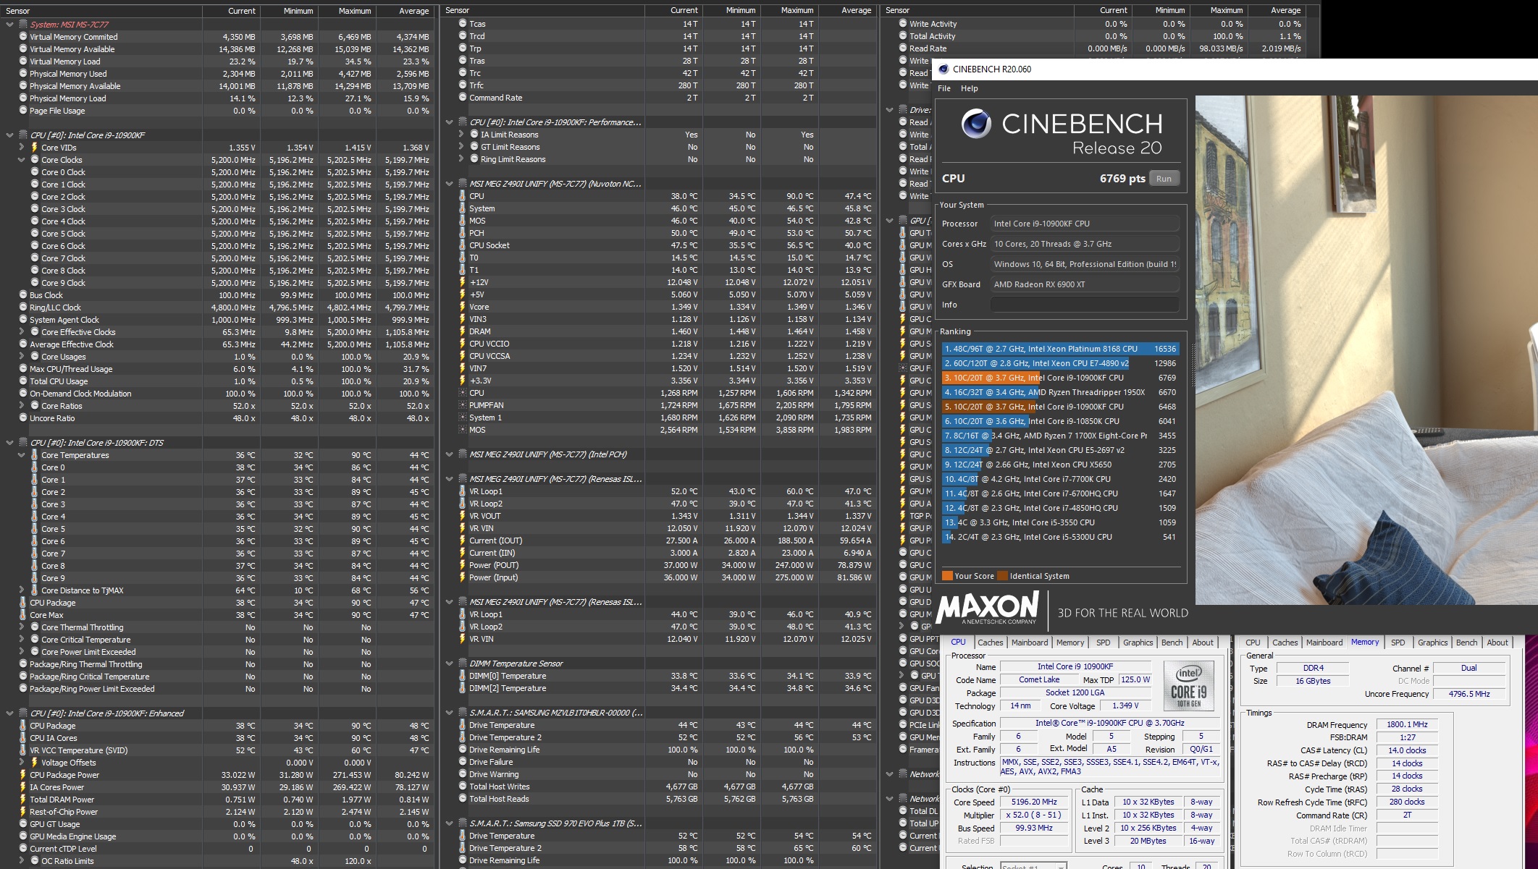Click the lightning bolt icon beside +12V

click(463, 282)
